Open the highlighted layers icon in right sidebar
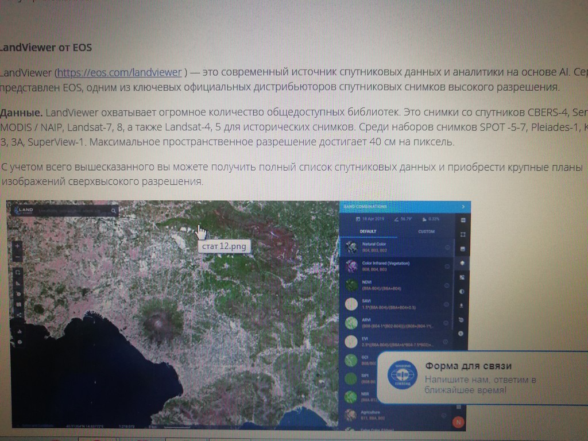The image size is (588, 441). click(x=462, y=263)
